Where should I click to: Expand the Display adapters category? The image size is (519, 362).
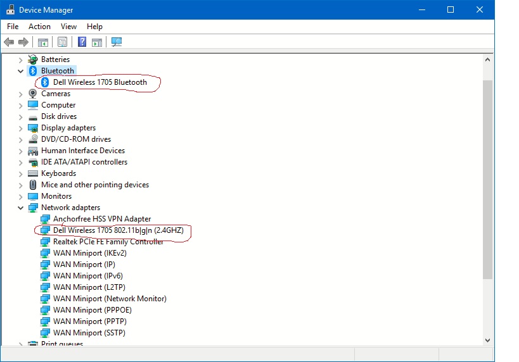(x=20, y=128)
